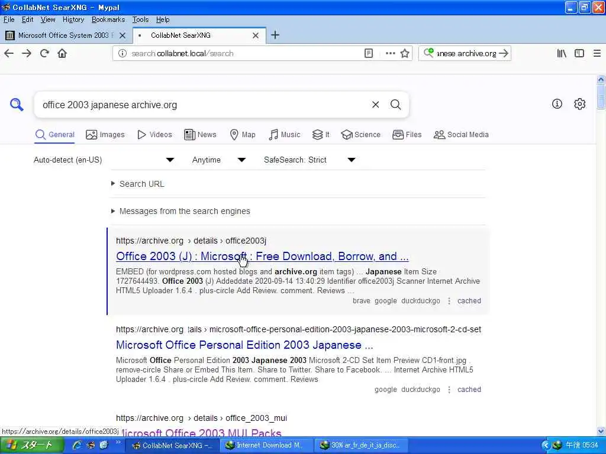The image size is (606, 454).
Task: Switch to Videos search category
Action: [154, 135]
